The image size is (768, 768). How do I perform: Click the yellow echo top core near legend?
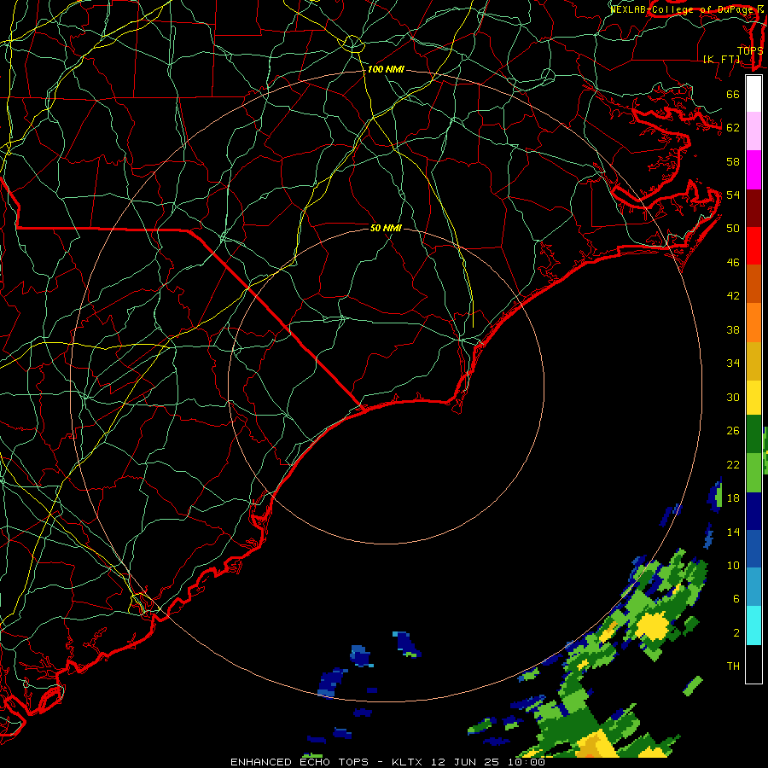653,626
